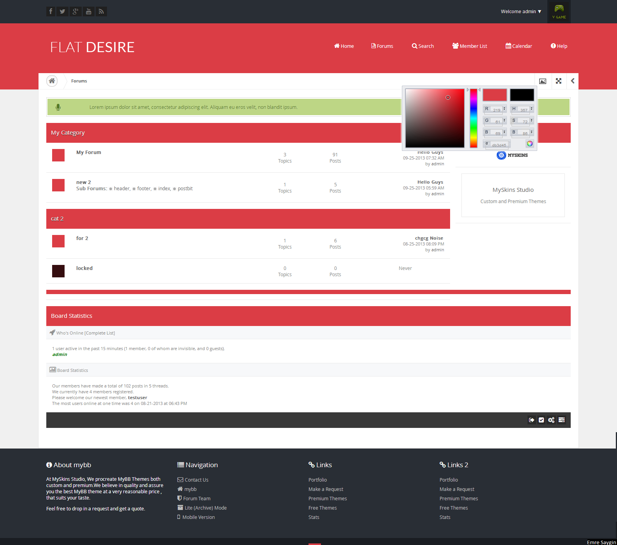617x545 pixels.
Task: Click the hex color input field
Action: pos(499,145)
